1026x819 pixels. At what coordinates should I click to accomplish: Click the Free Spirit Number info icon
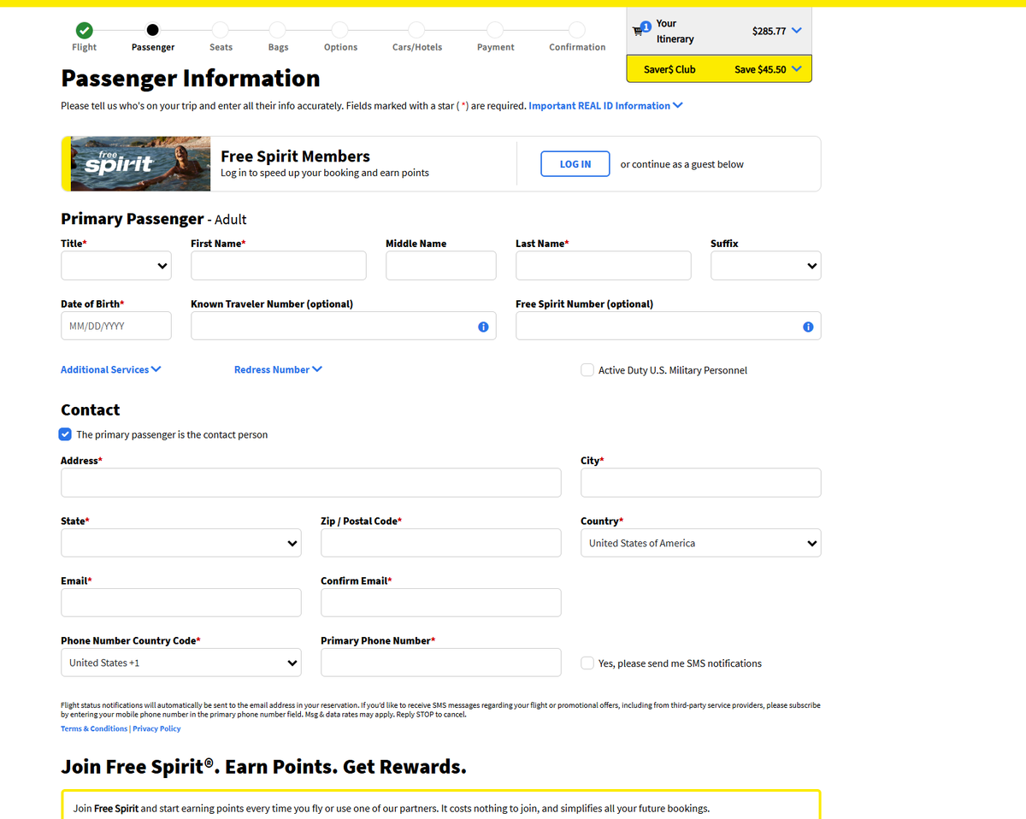(x=808, y=327)
